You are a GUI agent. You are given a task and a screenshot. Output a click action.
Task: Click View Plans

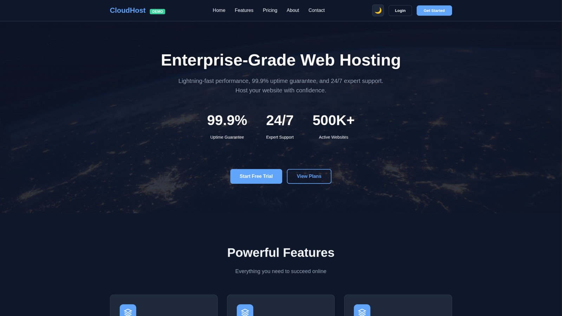[309, 176]
